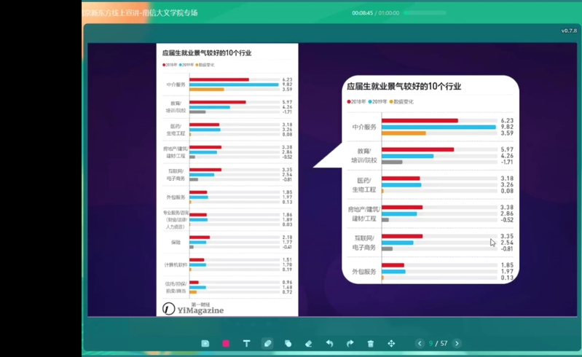Click the session time progress bar
The width and height of the screenshot is (582, 357).
425,13
